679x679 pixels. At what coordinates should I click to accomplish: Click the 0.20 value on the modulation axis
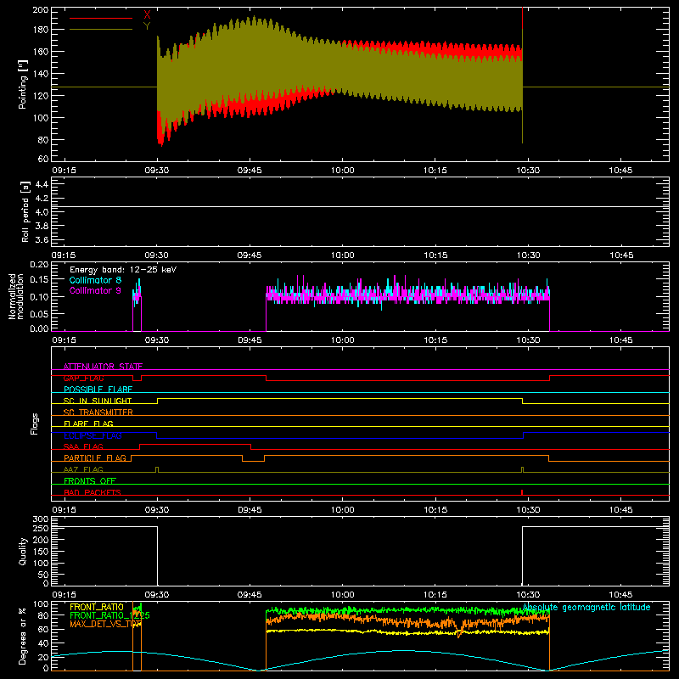tap(39, 264)
